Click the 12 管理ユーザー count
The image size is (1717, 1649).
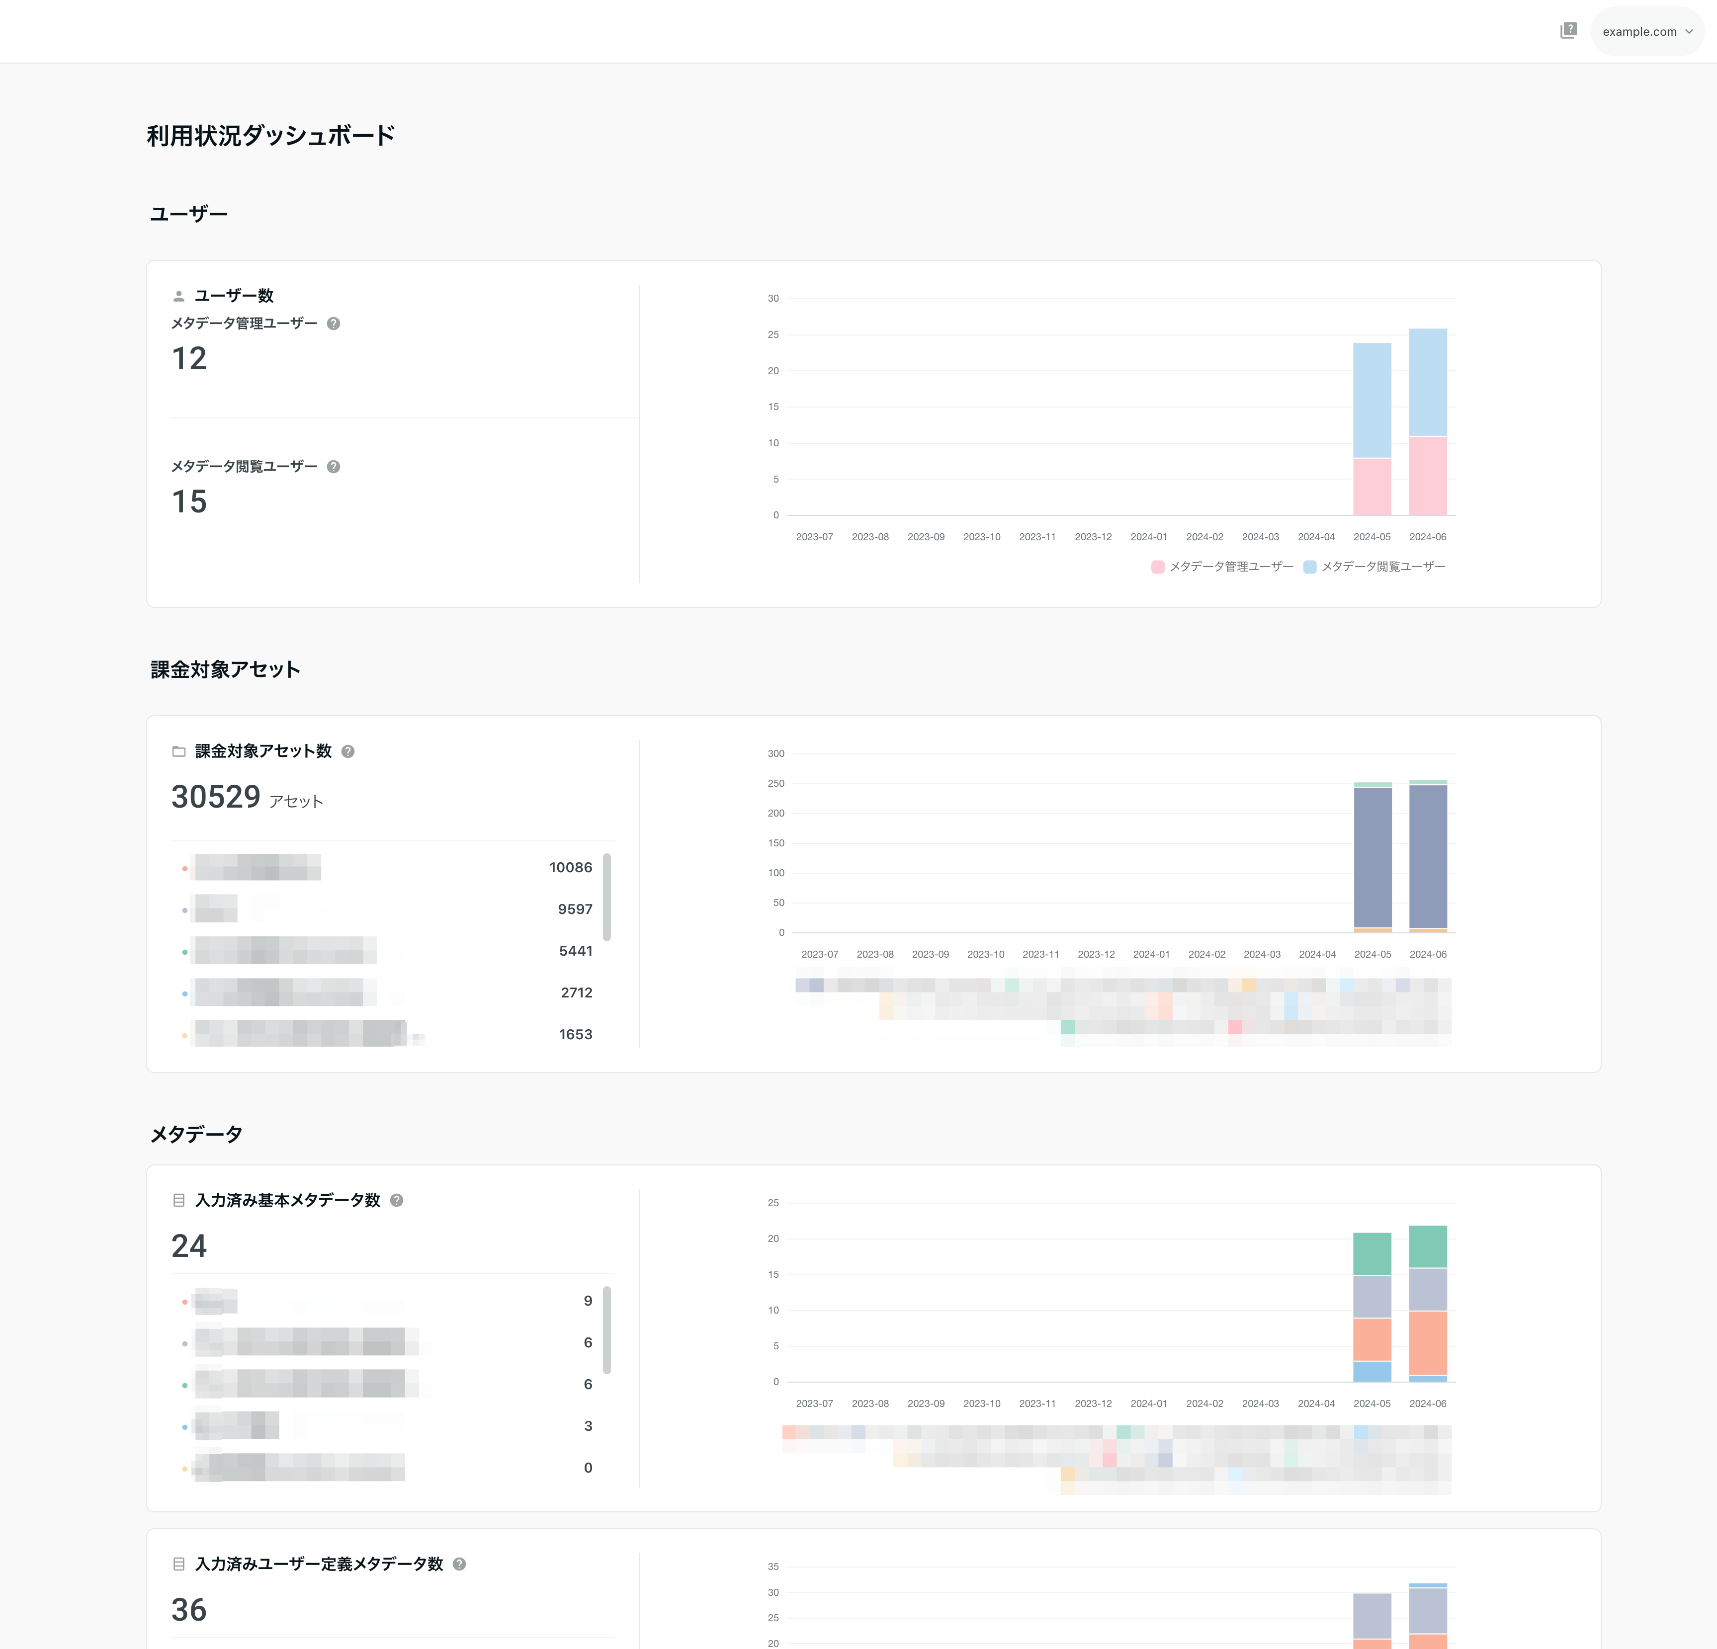click(x=189, y=359)
